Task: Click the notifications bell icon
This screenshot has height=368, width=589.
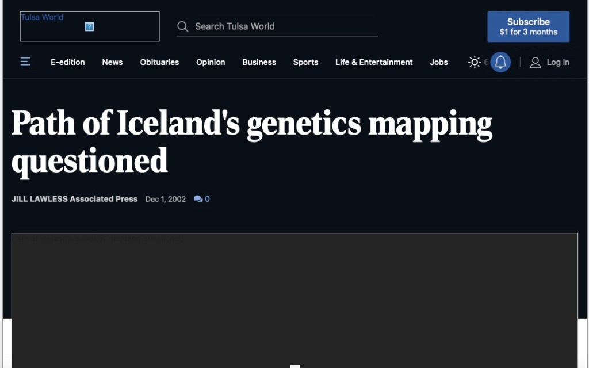Action: click(500, 62)
